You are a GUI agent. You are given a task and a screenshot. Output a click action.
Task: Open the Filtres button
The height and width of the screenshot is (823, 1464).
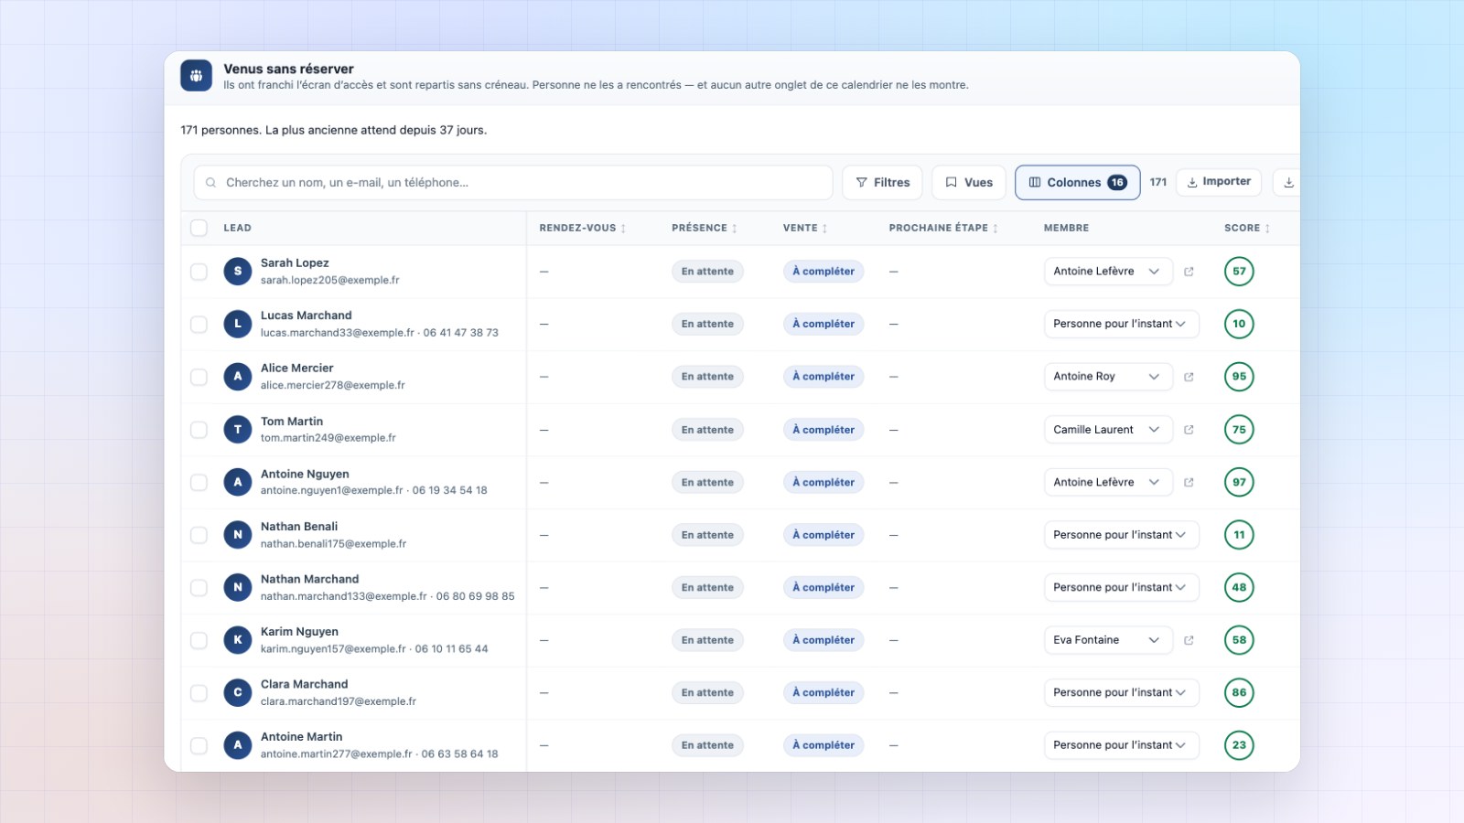point(883,182)
